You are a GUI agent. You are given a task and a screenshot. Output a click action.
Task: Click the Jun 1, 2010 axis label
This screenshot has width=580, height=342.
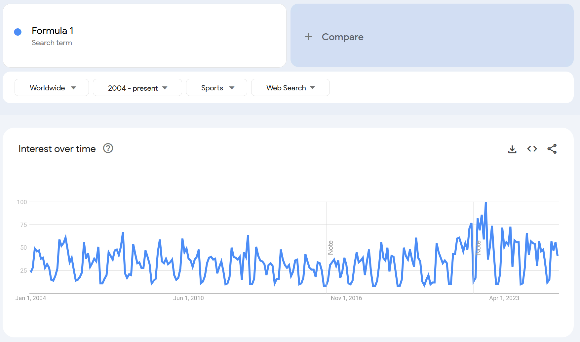point(188,298)
